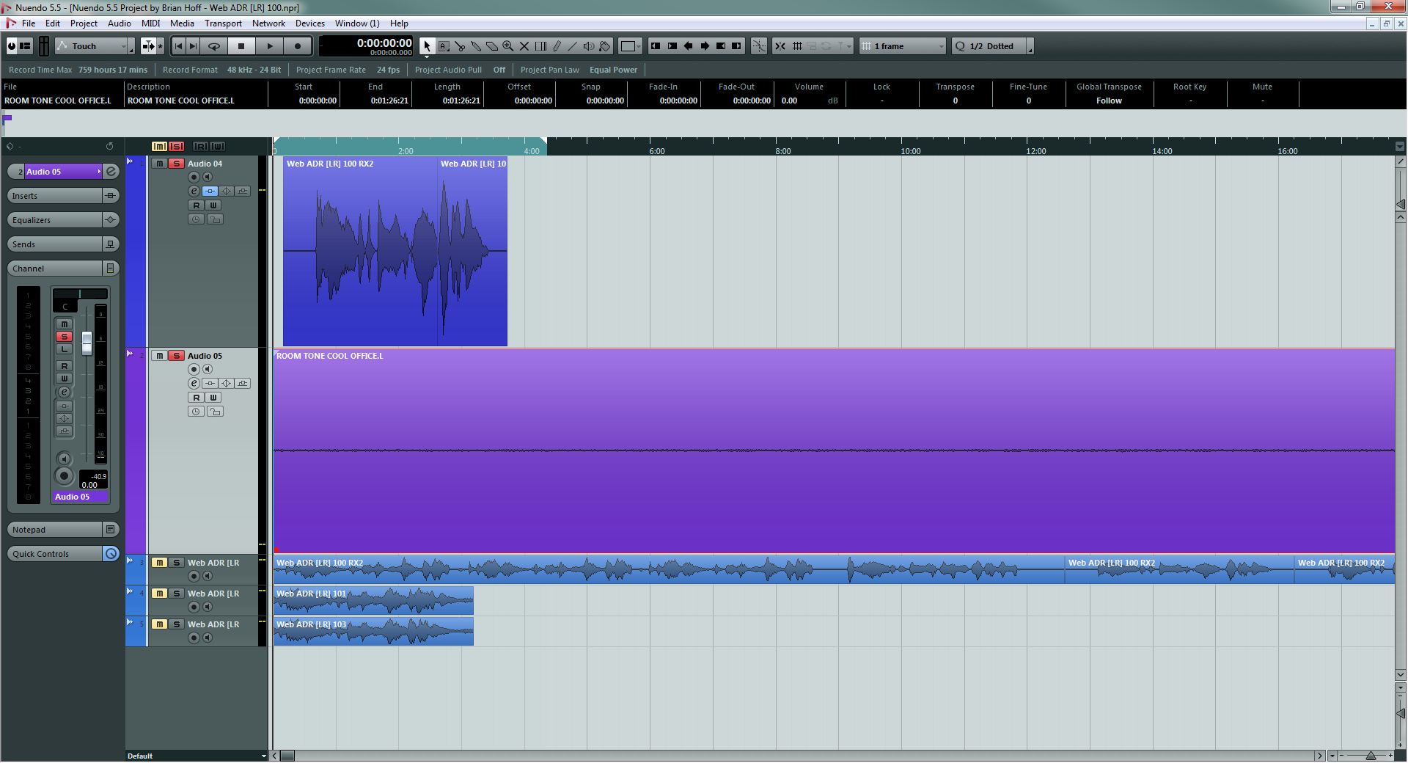Enable Read automation on Audio 04 track
Viewport: 1408px width, 763px height.
click(196, 205)
